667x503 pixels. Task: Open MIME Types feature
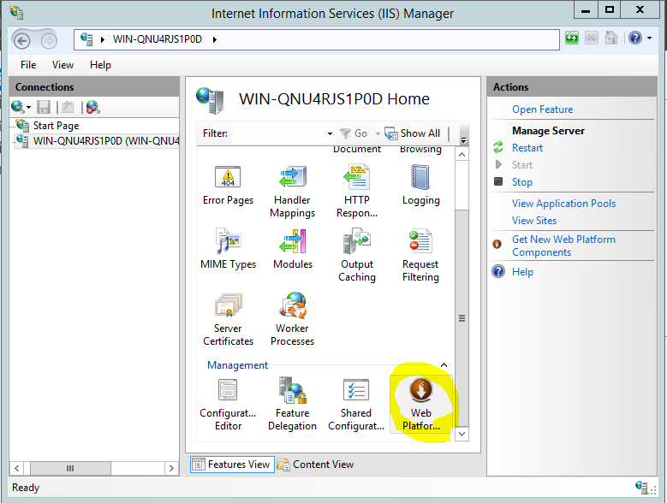228,250
